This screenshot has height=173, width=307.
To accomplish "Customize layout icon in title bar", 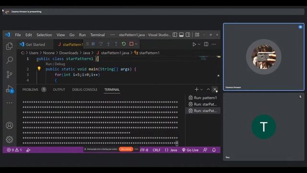I will (197, 35).
